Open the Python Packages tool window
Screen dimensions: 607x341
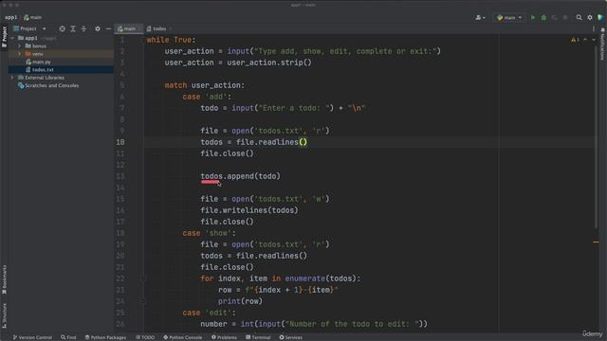105,337
